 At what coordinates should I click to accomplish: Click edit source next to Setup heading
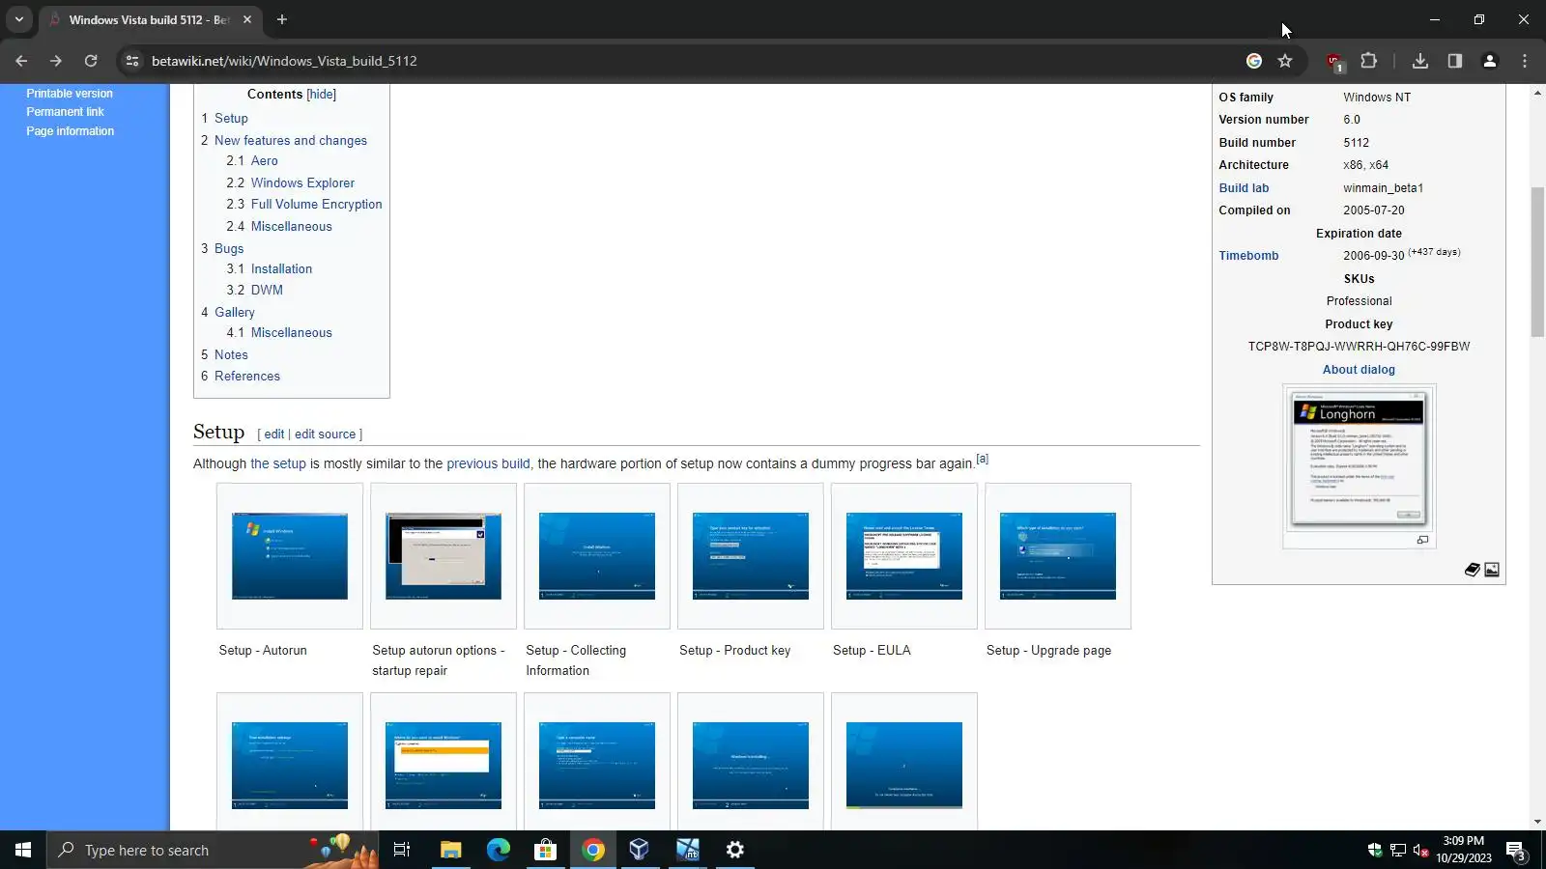325,434
